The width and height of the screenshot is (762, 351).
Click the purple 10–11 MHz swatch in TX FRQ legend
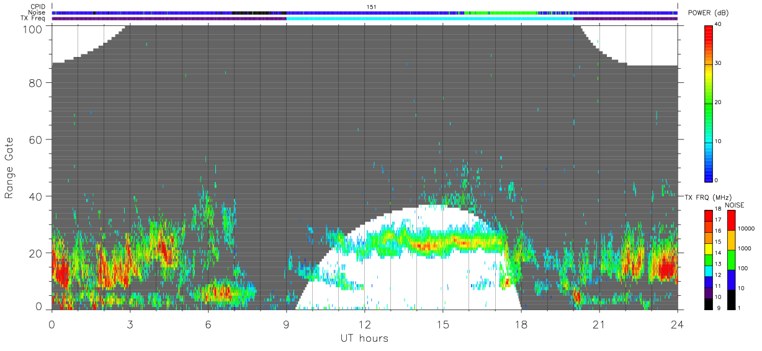(709, 293)
